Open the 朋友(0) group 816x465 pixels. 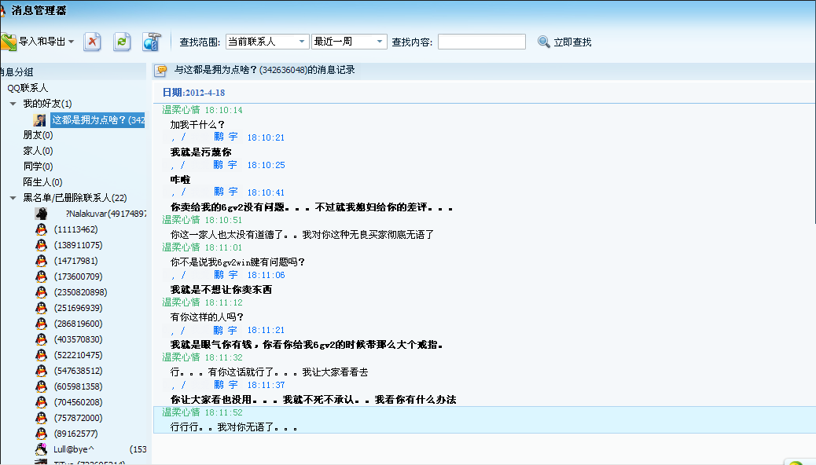(x=38, y=135)
